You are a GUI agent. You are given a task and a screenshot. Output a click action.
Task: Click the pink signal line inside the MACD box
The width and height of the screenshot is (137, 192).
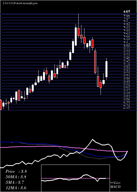[x=75, y=178]
